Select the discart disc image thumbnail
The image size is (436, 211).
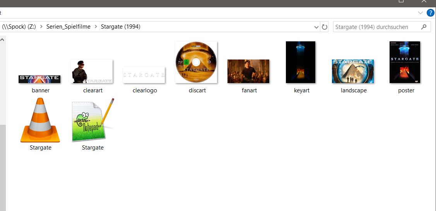(196, 62)
